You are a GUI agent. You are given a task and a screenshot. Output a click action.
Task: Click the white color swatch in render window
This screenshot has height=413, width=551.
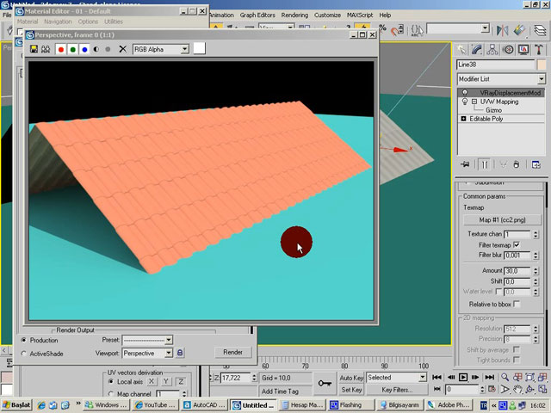(x=199, y=49)
